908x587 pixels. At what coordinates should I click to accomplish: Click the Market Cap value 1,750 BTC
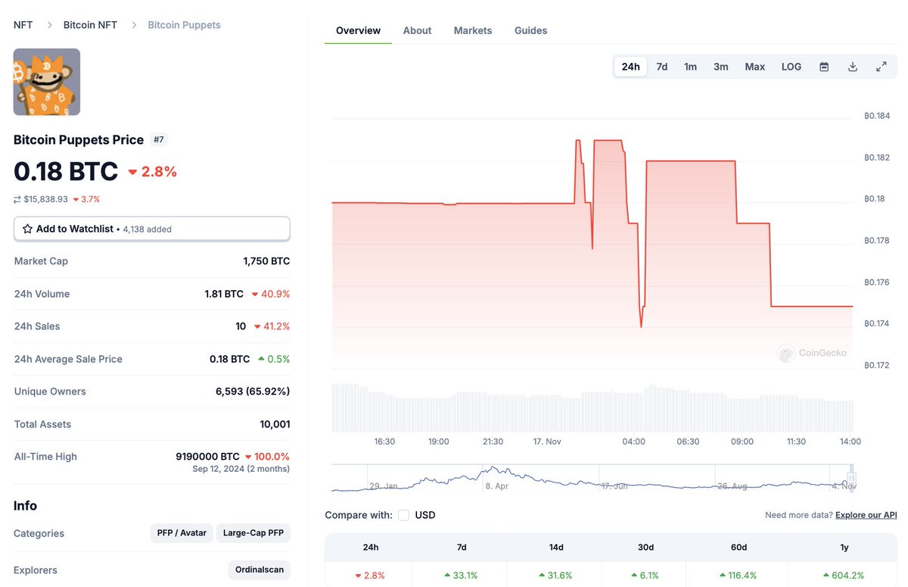(266, 261)
